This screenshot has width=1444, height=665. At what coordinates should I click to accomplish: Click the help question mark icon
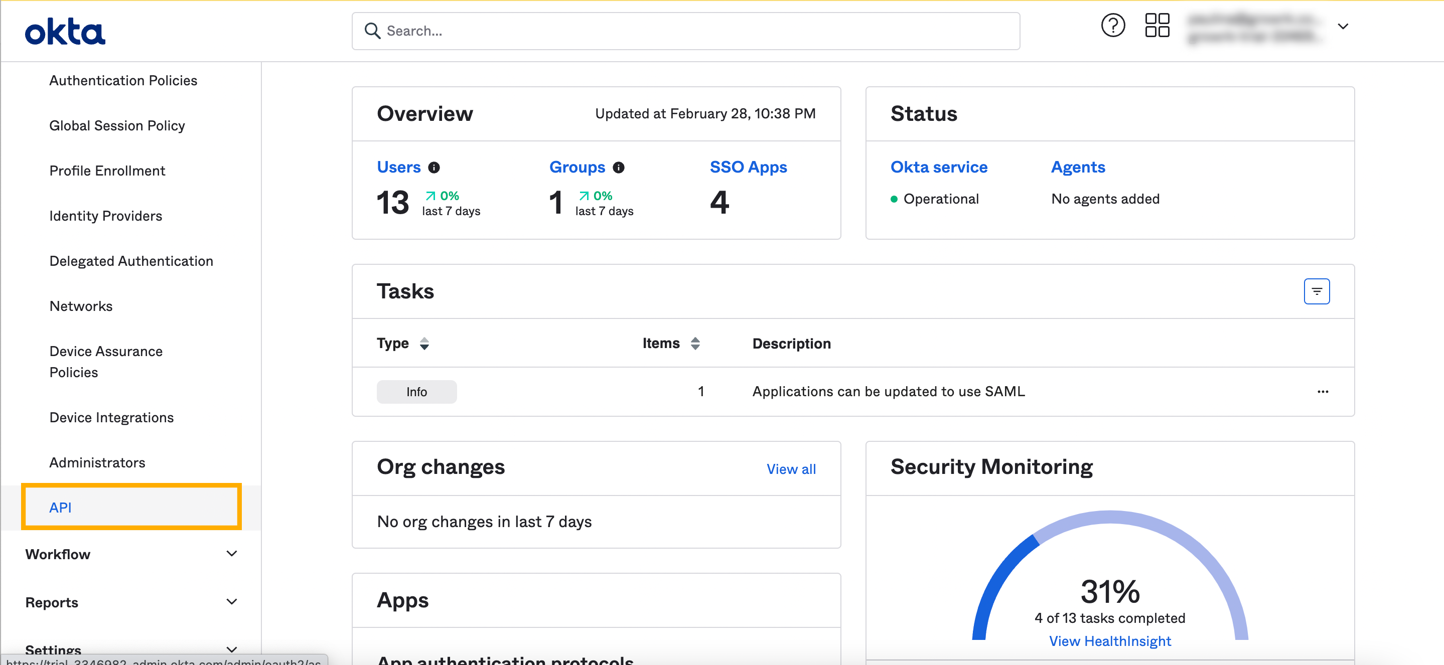(1112, 26)
